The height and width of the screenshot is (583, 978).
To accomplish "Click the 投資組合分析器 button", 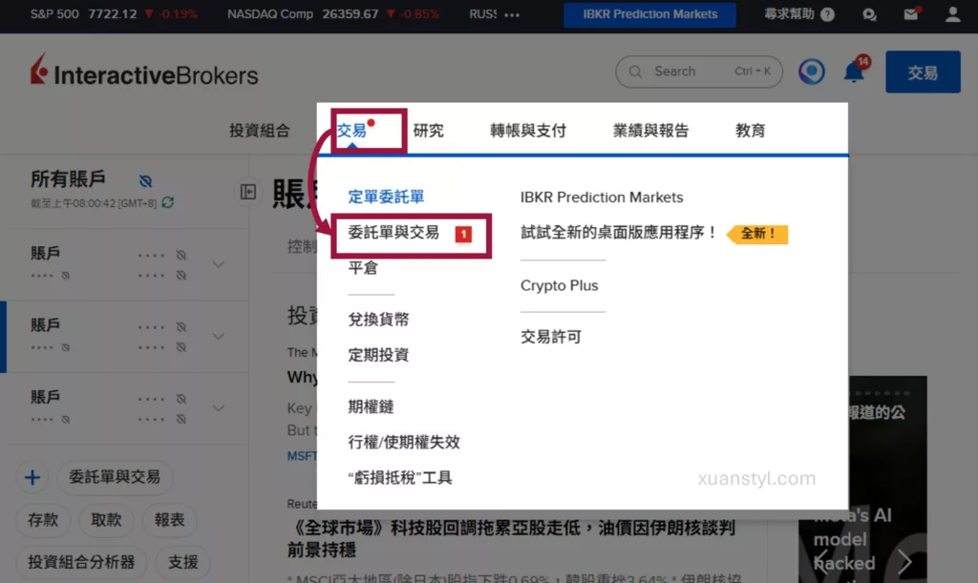I will [82, 562].
